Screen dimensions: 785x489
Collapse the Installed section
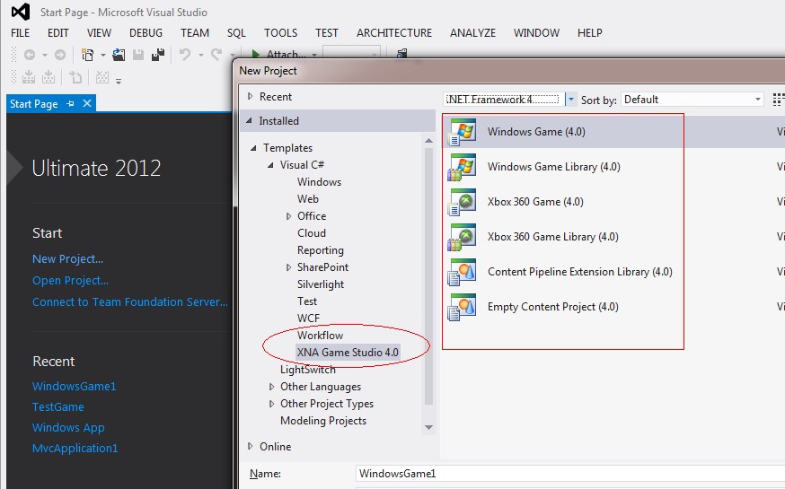coord(249,120)
